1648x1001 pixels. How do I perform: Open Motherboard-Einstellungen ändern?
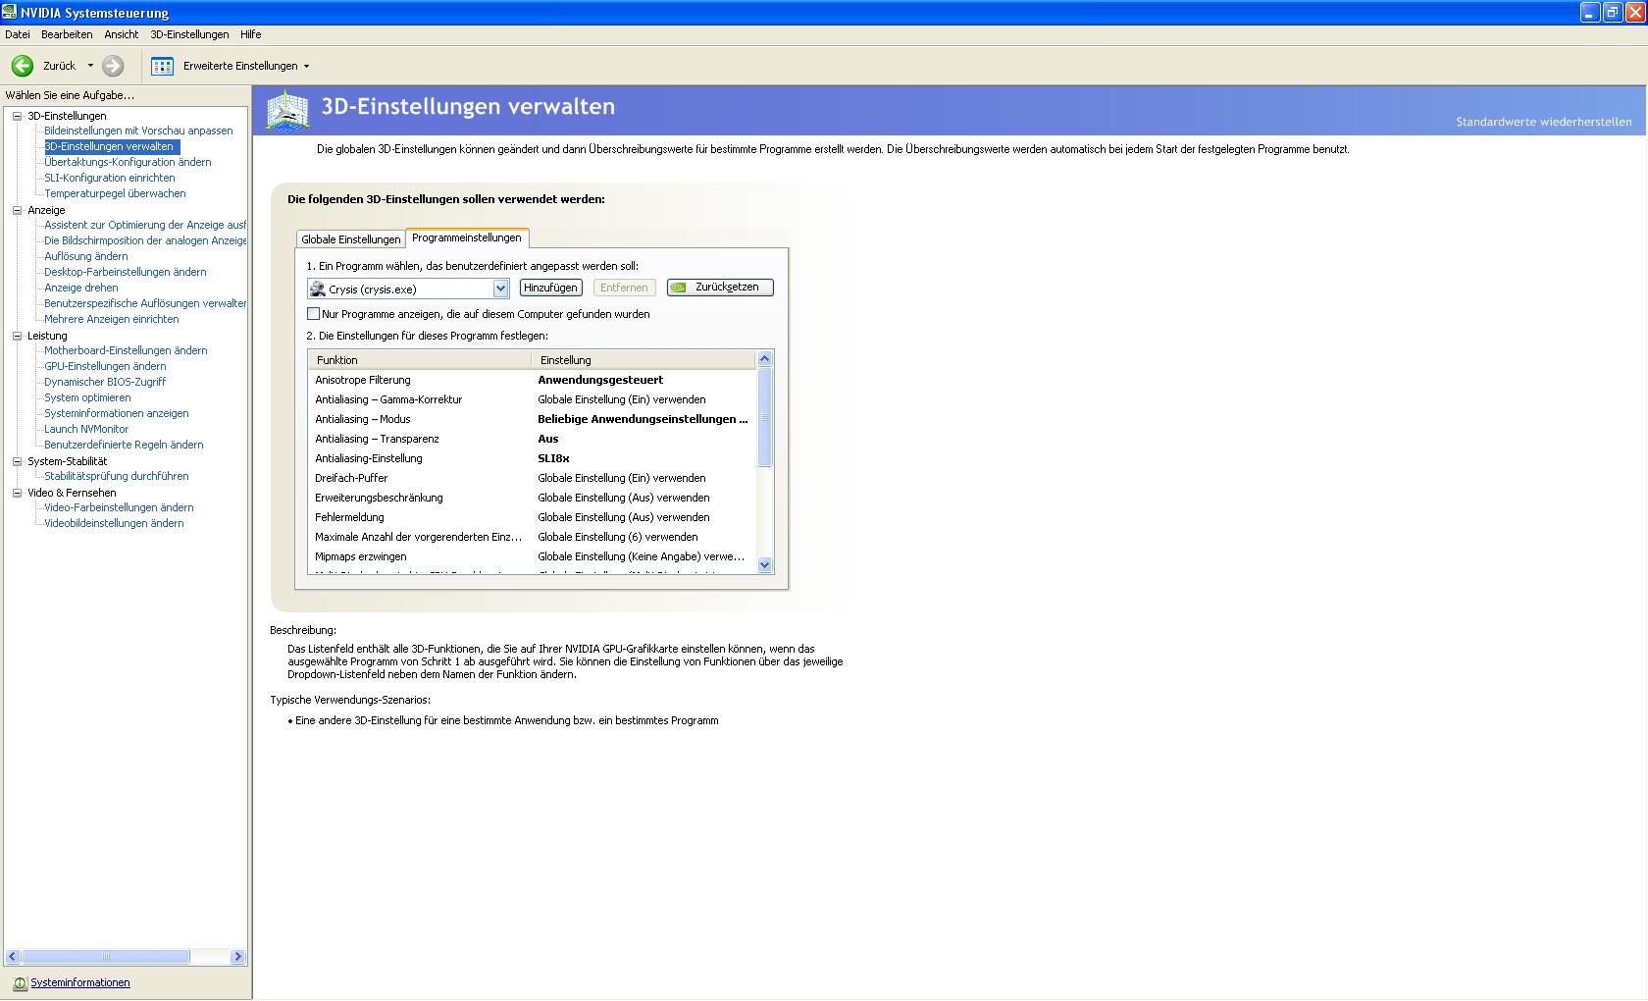pyautogui.click(x=126, y=350)
